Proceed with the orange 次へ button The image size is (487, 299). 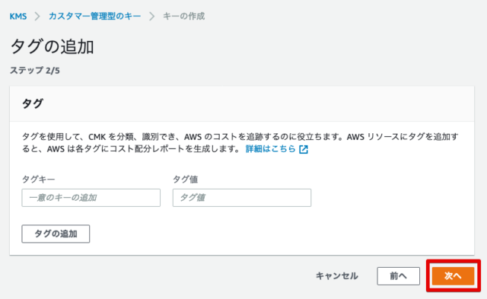tap(454, 275)
